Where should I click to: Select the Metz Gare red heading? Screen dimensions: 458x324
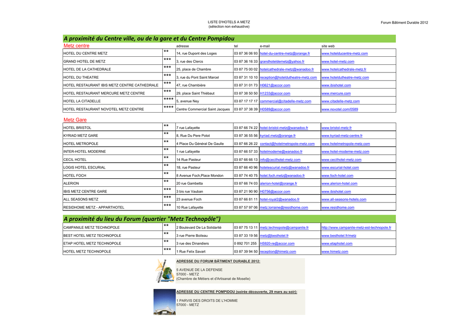coord(75,120)
